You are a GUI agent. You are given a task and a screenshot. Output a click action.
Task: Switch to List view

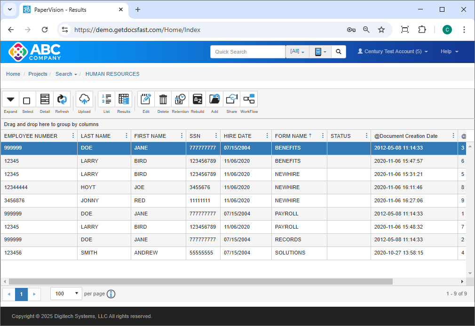point(106,100)
